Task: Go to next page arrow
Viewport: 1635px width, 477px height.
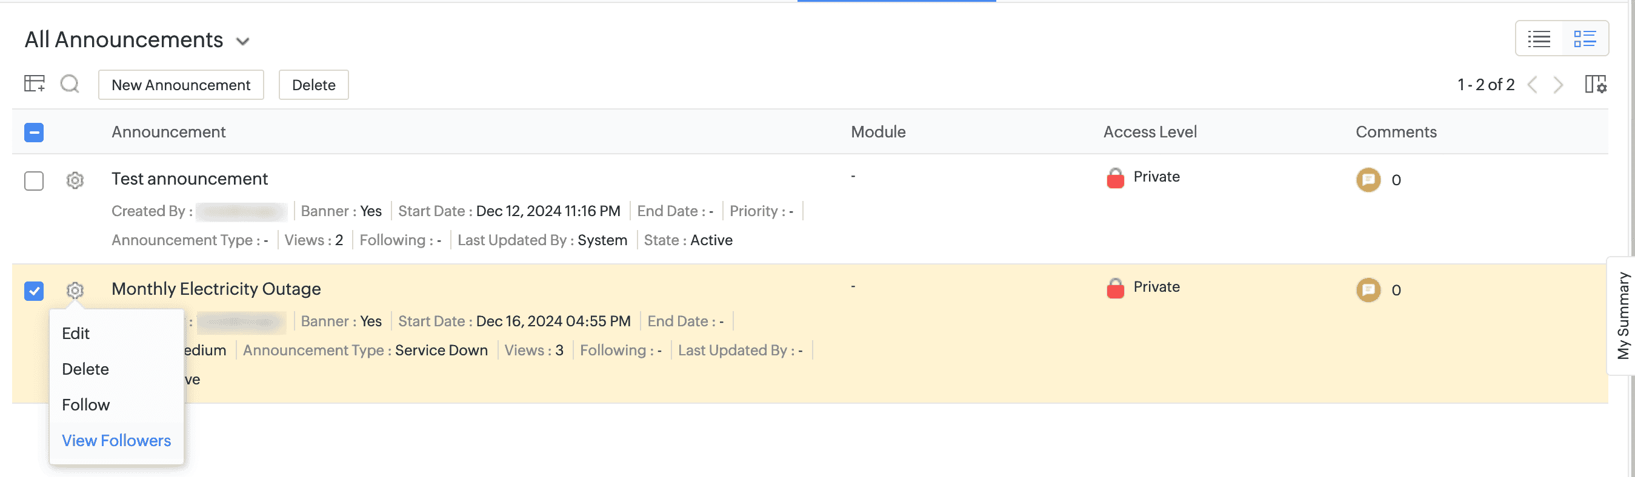Action: (x=1558, y=84)
